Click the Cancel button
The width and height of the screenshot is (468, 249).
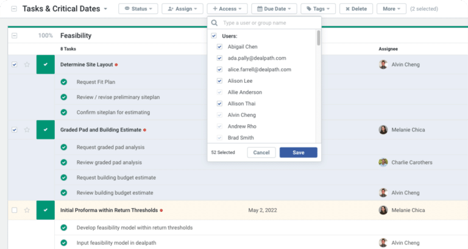261,152
